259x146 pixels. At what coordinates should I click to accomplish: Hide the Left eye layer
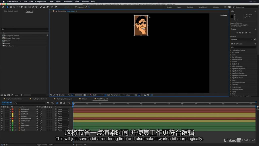tap(2, 116)
